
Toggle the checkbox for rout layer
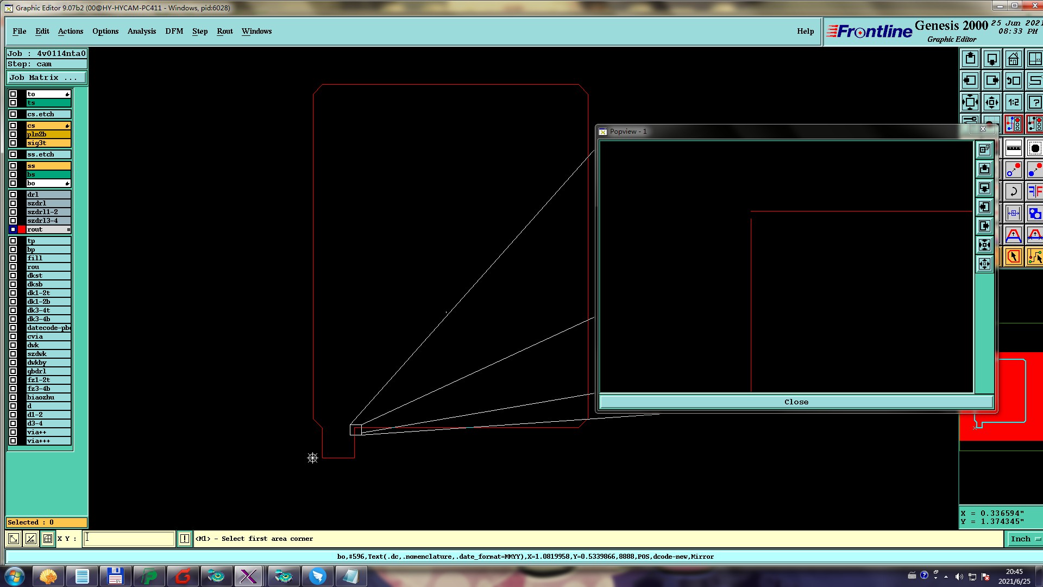click(13, 229)
